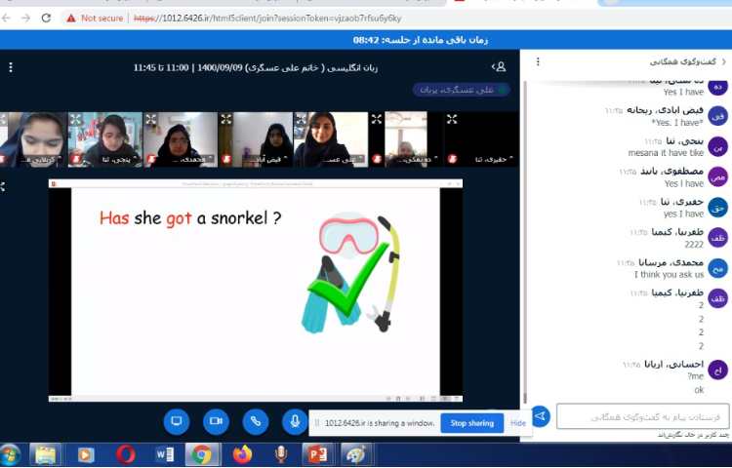Click the send message arrow icon

[x=540, y=416]
